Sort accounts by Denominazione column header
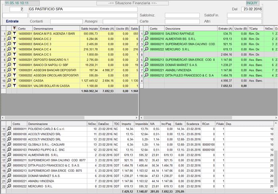278x194 pixels. 56,29
